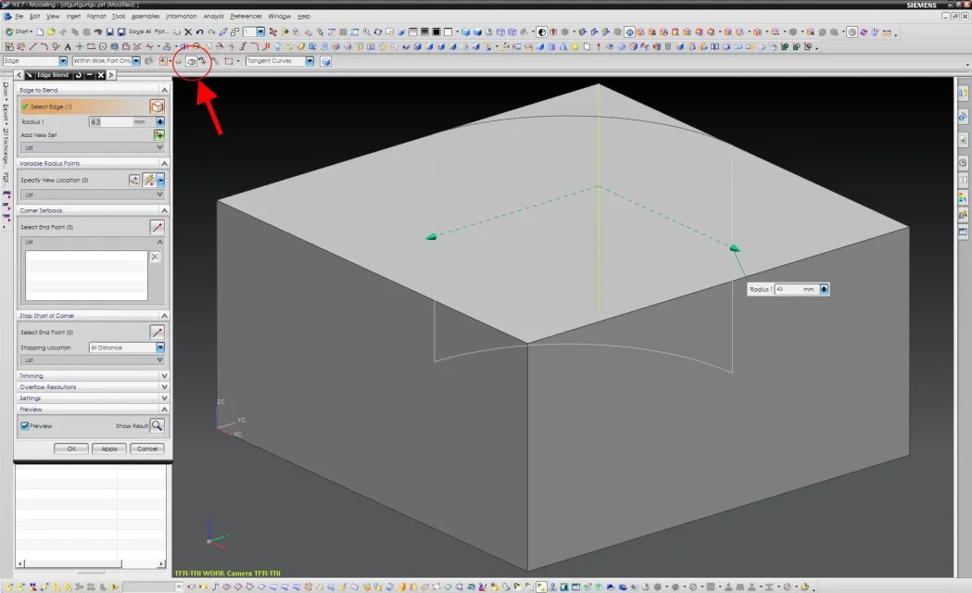Click the Point Dialog icon for new location

(x=135, y=180)
